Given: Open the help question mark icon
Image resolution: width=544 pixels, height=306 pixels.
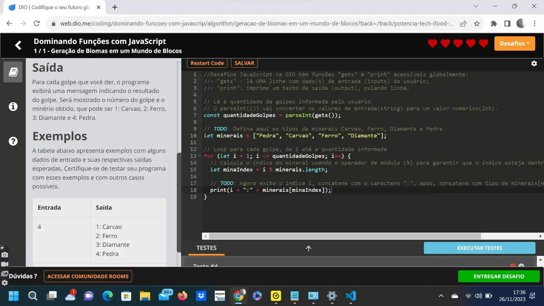Looking at the screenshot, I should click(13, 141).
